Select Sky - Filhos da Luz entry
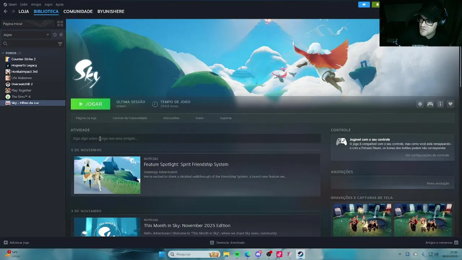The height and width of the screenshot is (260, 462). [x=33, y=103]
